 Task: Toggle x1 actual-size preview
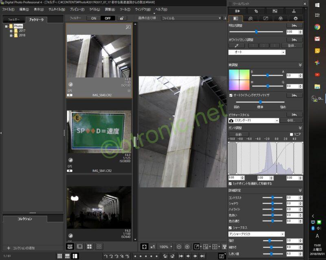coord(152,247)
